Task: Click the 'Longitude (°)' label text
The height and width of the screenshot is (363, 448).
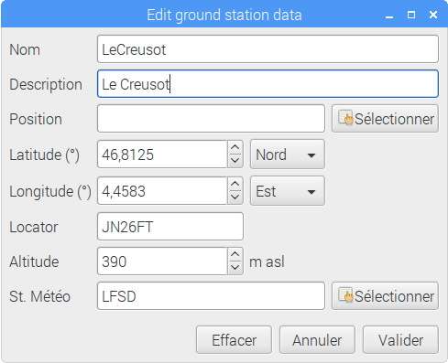Action: click(50, 192)
